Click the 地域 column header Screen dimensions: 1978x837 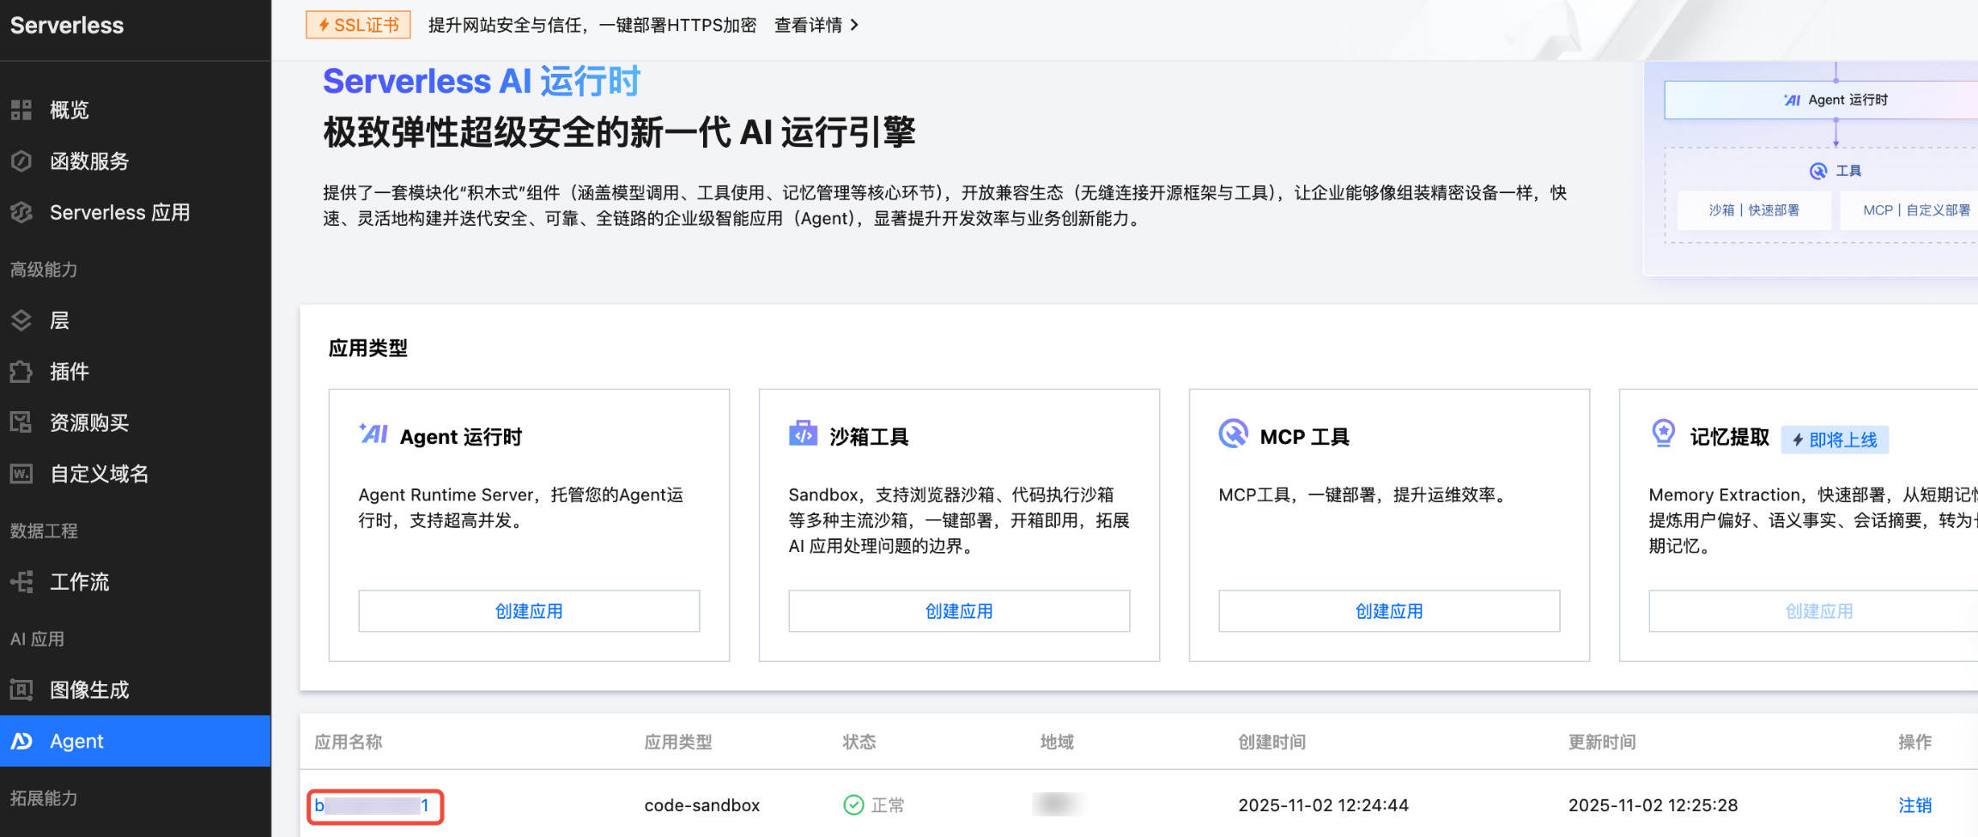coord(1057,742)
